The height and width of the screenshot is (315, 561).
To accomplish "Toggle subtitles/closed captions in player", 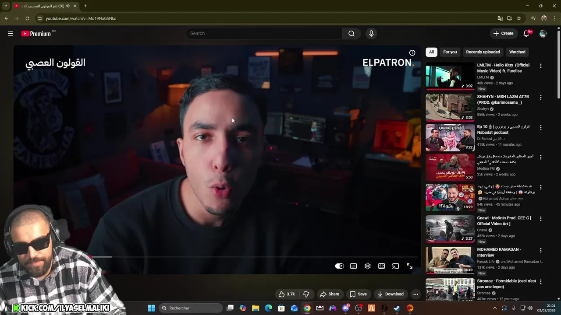I will pyautogui.click(x=354, y=266).
